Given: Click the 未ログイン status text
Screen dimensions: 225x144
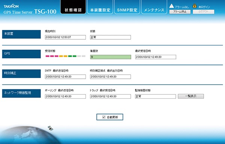Looking at the screenshot, I should click(204, 7).
